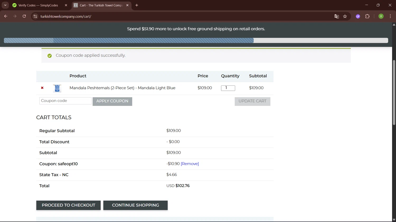The height and width of the screenshot is (222, 396).
Task: Click the Total USD $102.76 value
Action: 178,186
